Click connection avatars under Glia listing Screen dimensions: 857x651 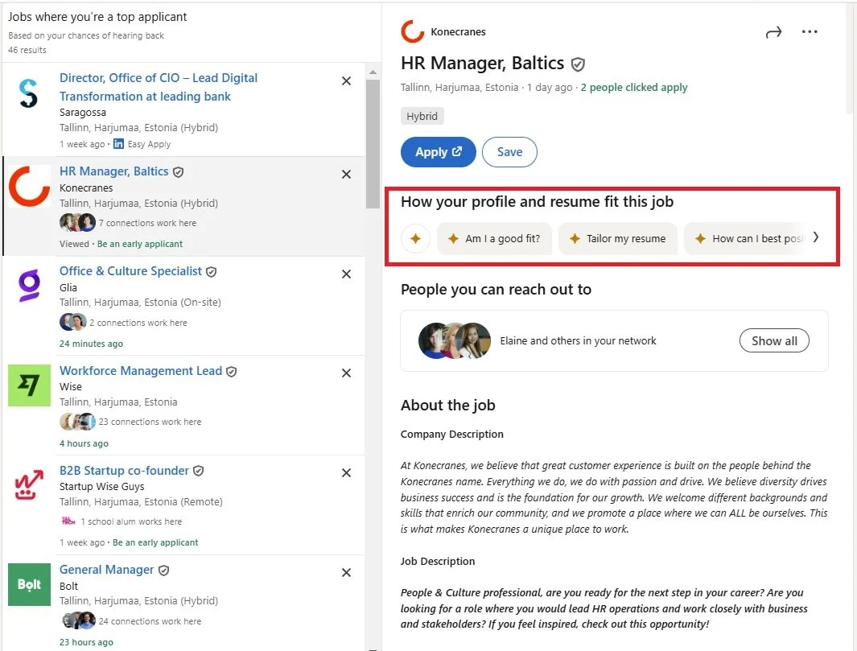pos(73,322)
